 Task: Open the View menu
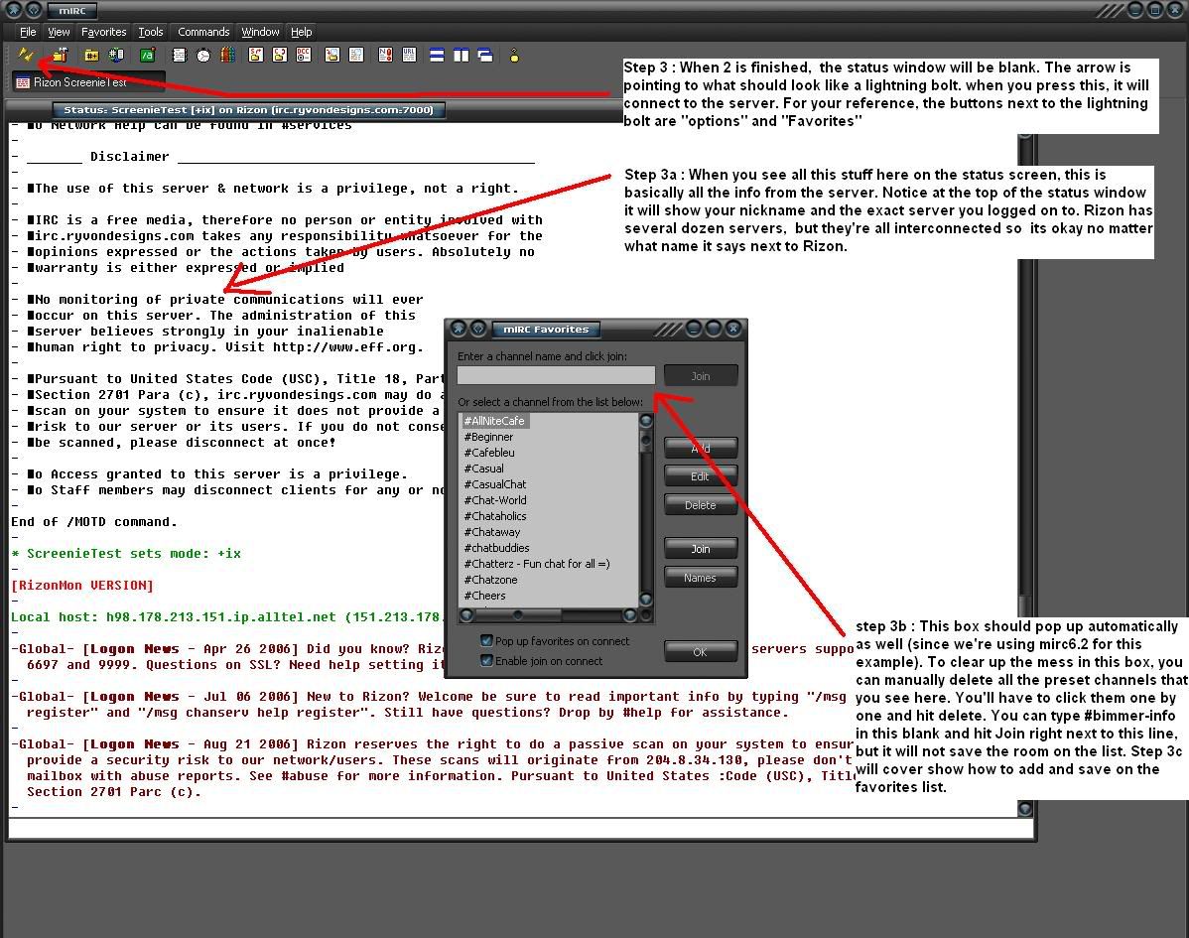pos(59,32)
